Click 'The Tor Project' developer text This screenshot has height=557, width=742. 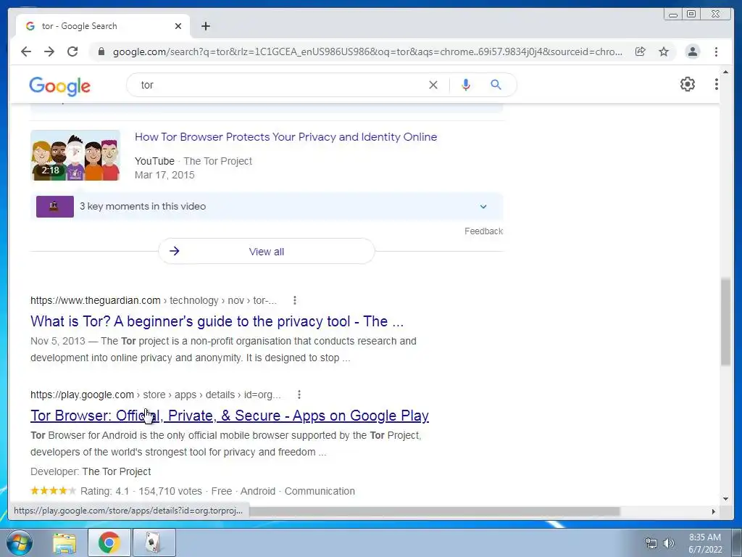tap(117, 471)
